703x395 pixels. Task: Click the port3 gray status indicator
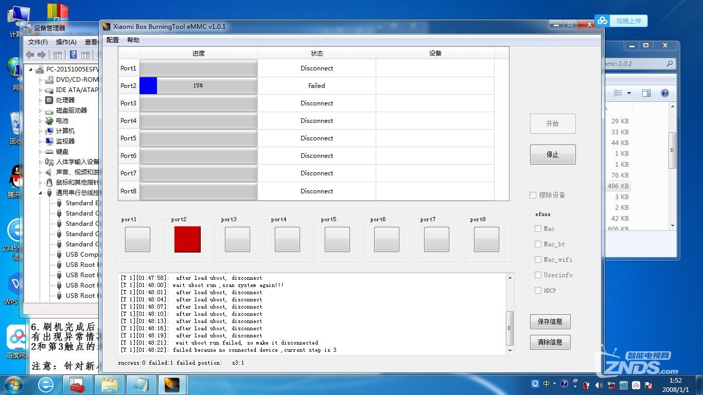[237, 240]
